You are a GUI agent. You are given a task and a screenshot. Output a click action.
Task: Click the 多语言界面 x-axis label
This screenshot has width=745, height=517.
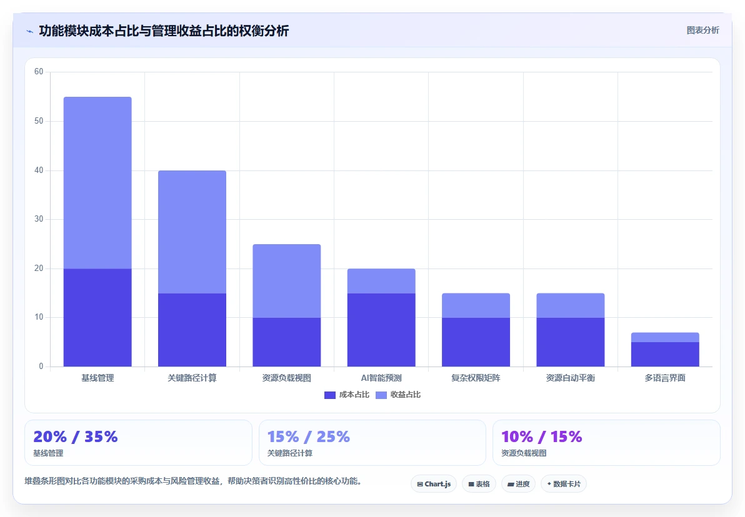click(665, 378)
